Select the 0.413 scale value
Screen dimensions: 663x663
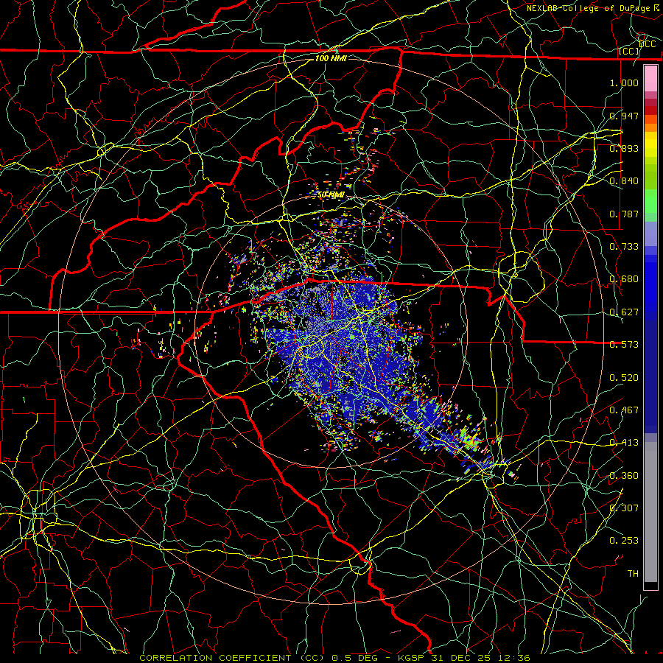[x=624, y=443]
